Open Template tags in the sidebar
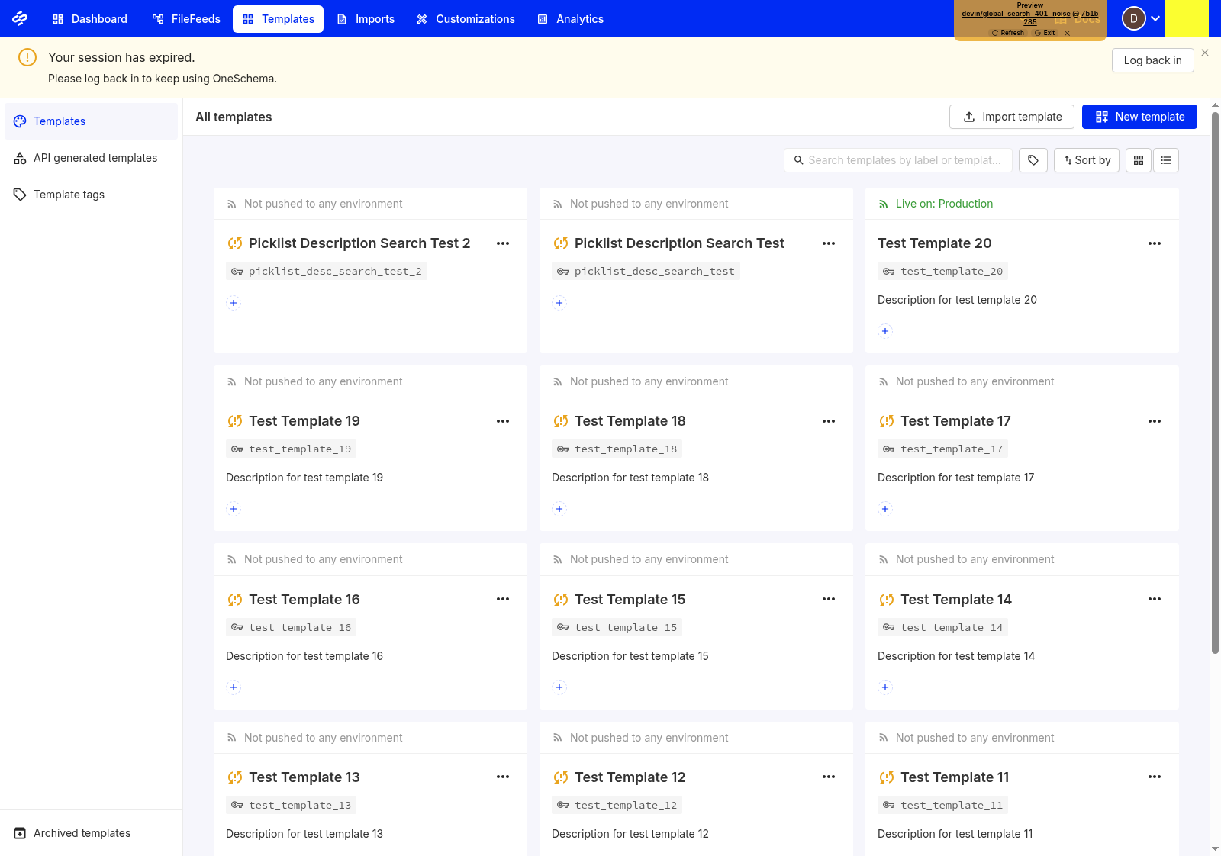 (91, 195)
